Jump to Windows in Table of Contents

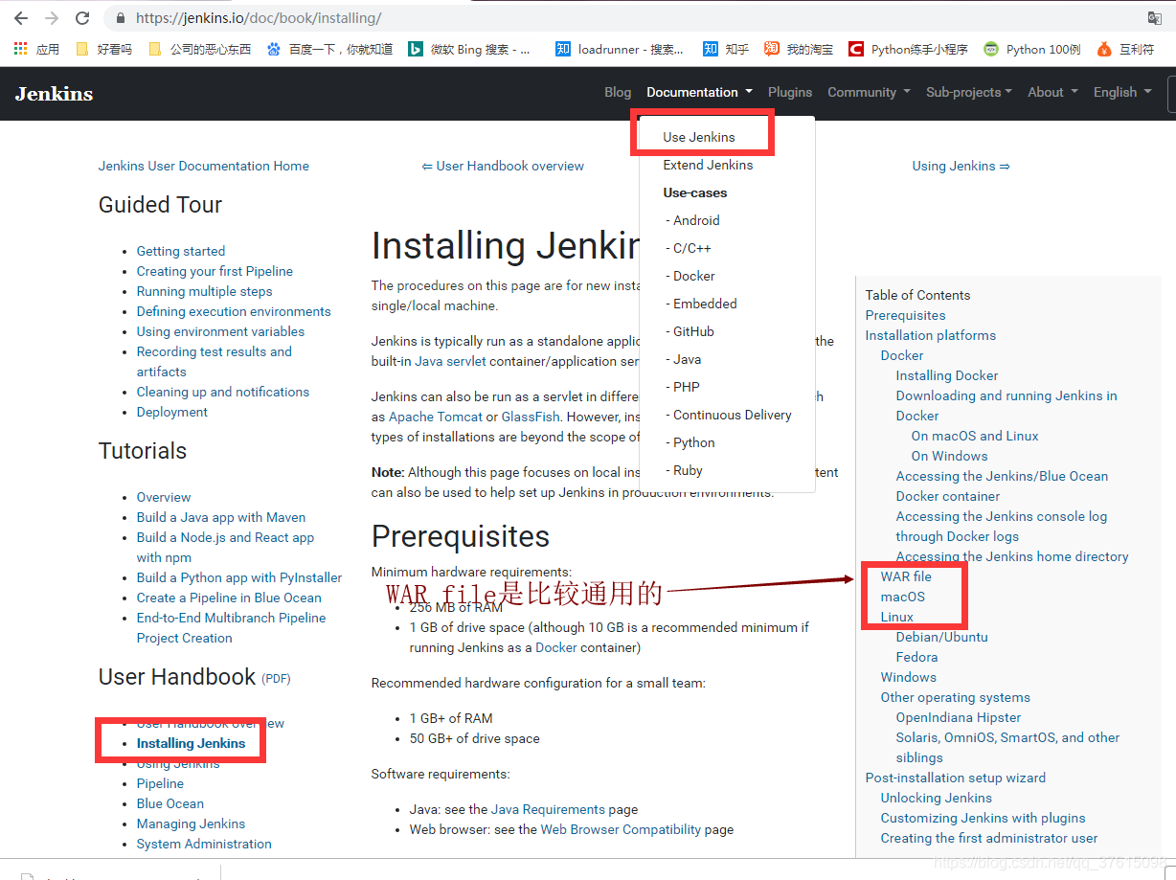pyautogui.click(x=909, y=677)
